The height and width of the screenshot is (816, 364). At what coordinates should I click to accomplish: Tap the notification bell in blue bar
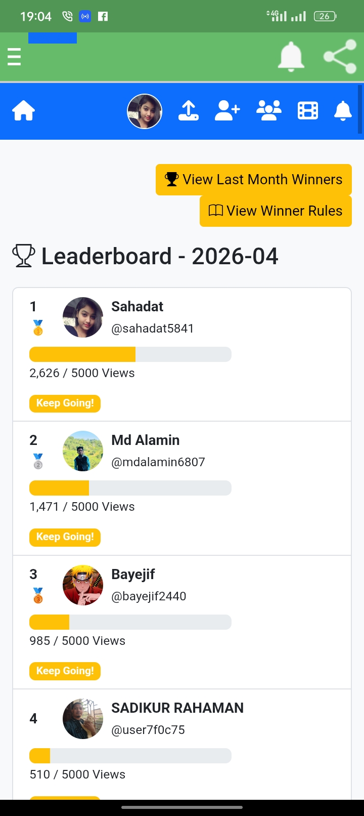click(343, 111)
